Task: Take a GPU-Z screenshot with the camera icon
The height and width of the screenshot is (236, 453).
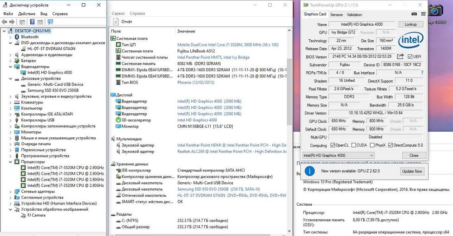Action: (x=414, y=14)
